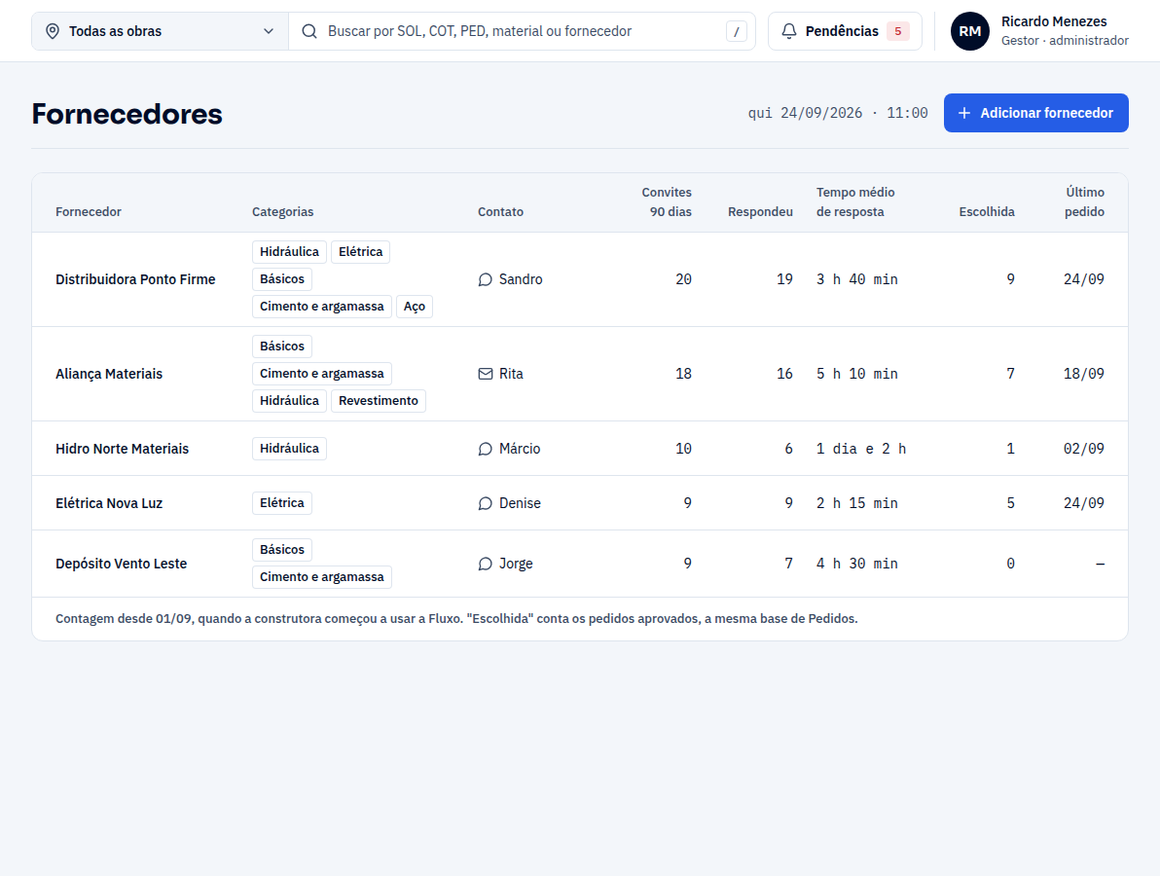Click the Convites 90 dias column header
The width and height of the screenshot is (1160, 876).
667,202
